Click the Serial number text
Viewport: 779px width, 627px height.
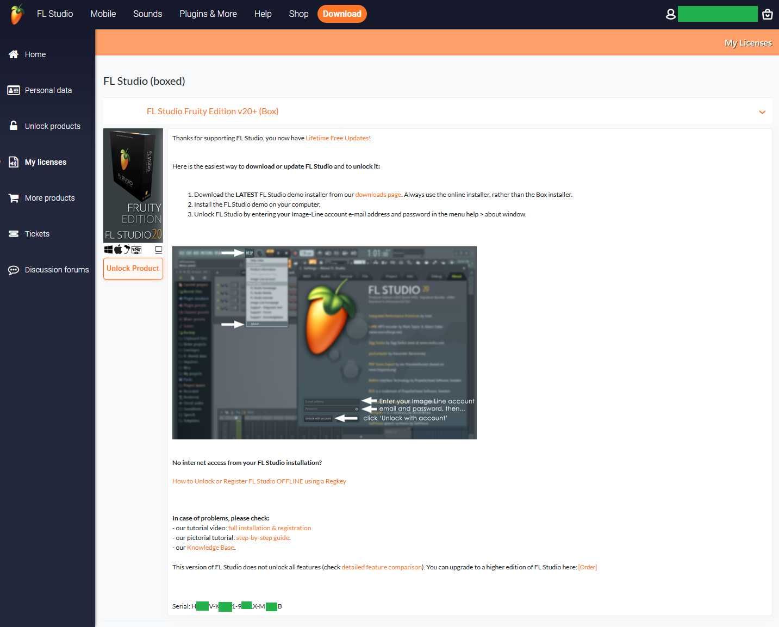pos(227,606)
